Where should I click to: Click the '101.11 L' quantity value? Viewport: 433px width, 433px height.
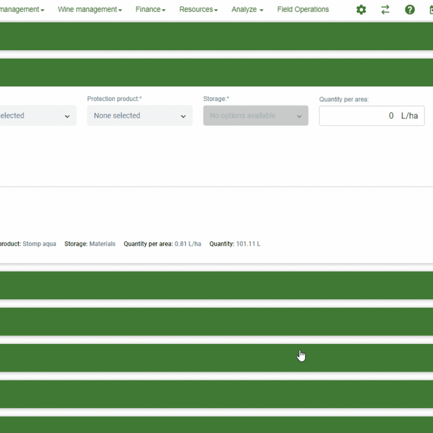coord(248,244)
